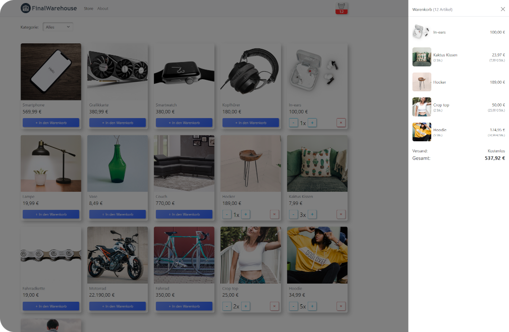Click the Hocker thumbnail in the Warenkorb
Image resolution: width=509 pixels, height=332 pixels.
pyautogui.click(x=422, y=82)
